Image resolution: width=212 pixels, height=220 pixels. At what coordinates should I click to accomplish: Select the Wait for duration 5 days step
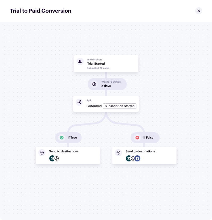click(107, 84)
